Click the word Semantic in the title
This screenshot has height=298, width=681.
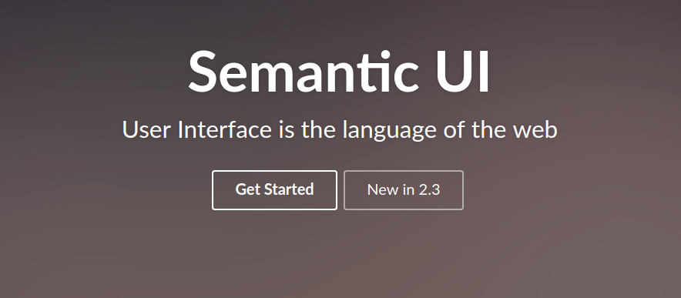click(304, 72)
